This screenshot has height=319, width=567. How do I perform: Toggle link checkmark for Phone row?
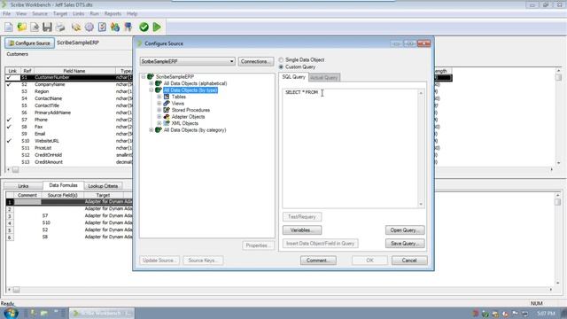click(9, 120)
